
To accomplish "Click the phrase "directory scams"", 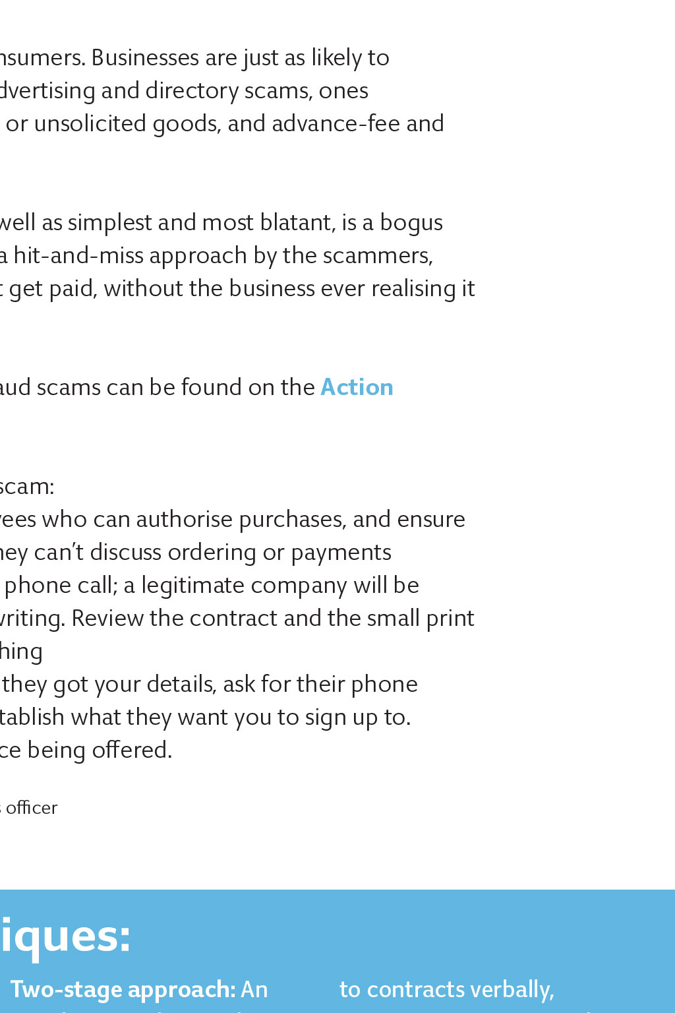I will tap(229, 90).
